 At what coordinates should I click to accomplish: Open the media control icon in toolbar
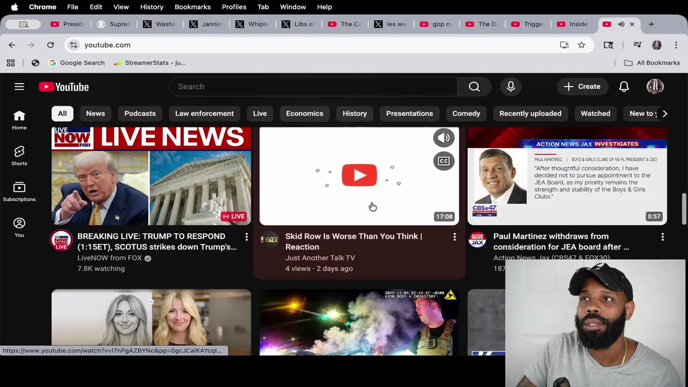point(637,45)
